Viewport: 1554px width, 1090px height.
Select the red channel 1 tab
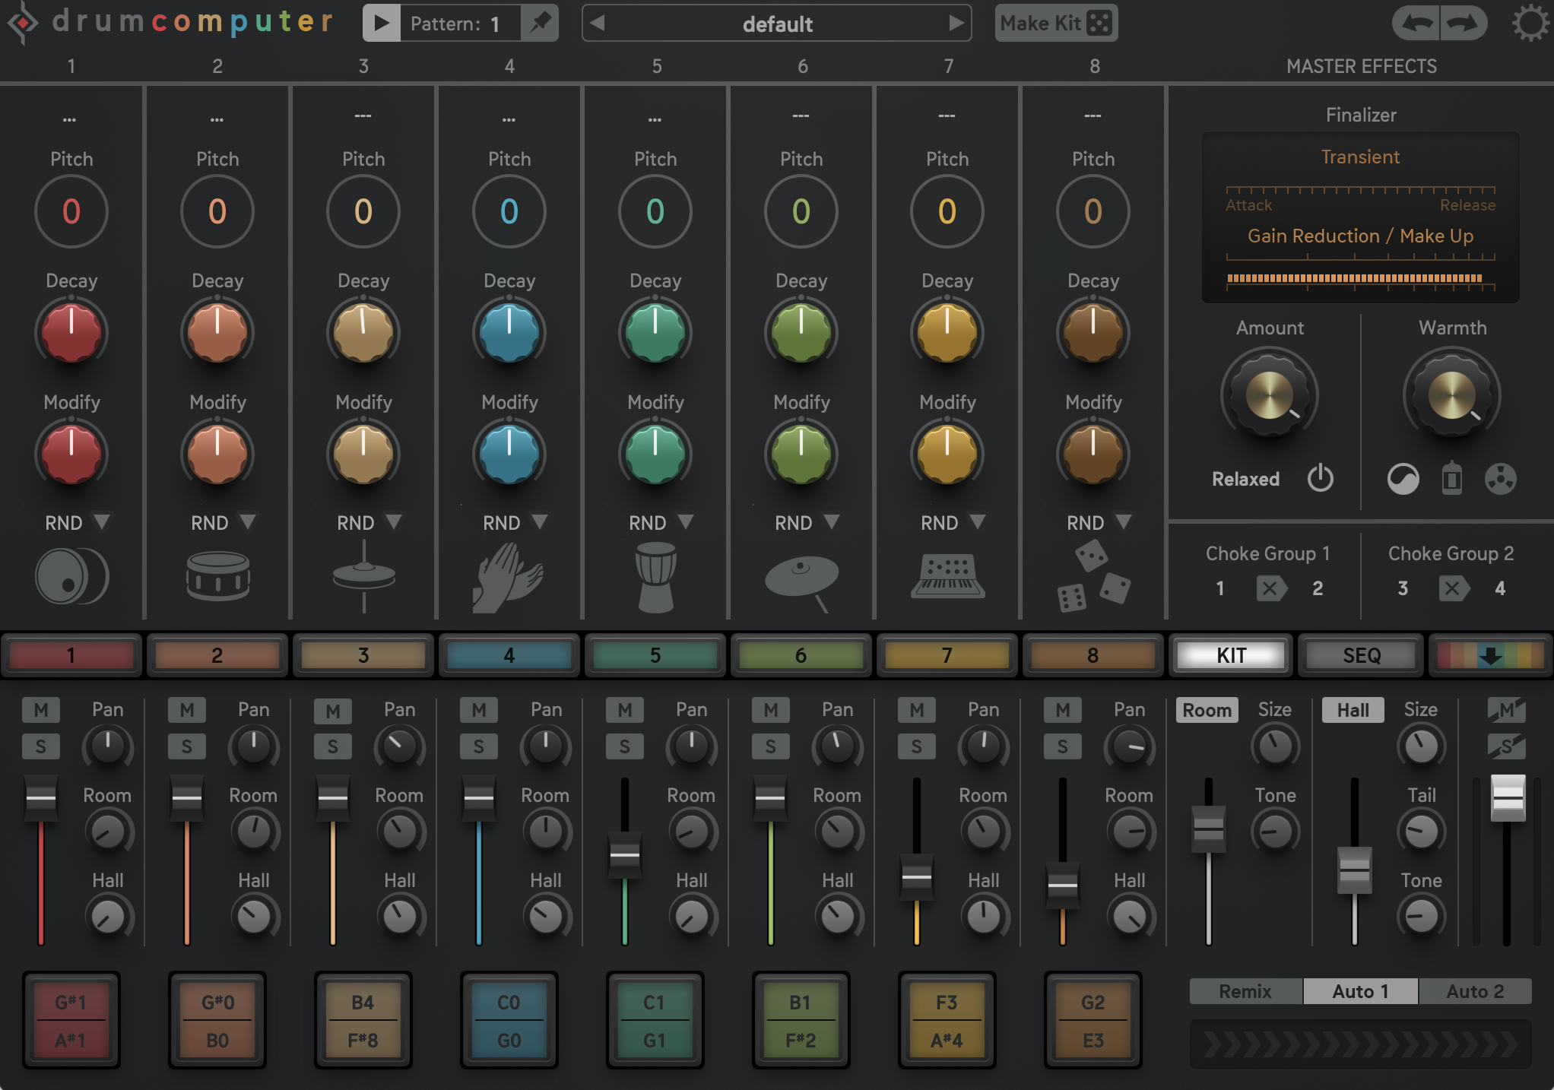(x=71, y=655)
